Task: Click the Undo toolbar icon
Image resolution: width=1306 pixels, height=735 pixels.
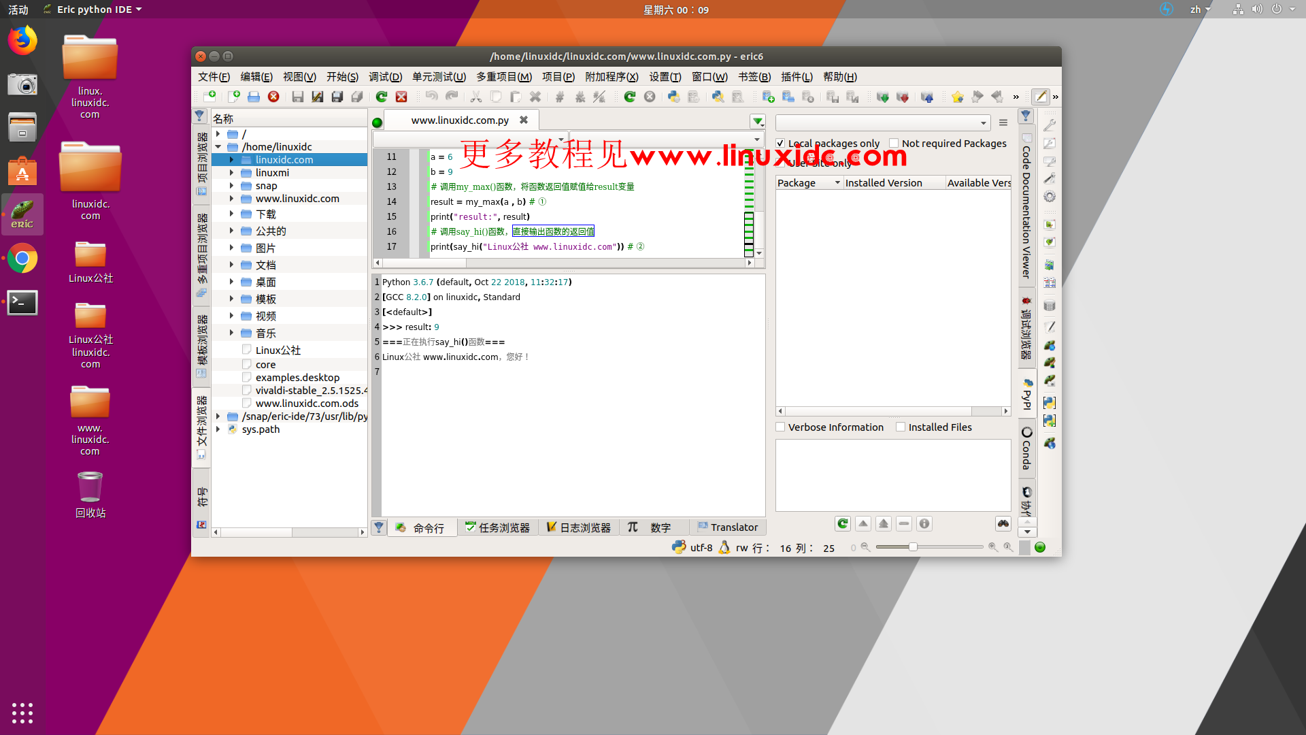Action: pos(431,97)
